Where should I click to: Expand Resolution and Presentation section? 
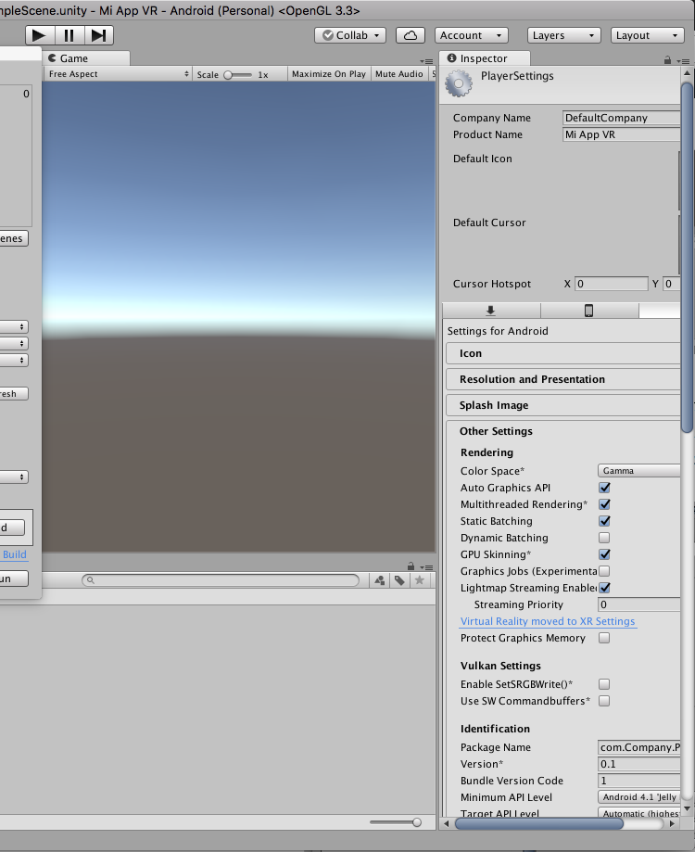tap(563, 379)
